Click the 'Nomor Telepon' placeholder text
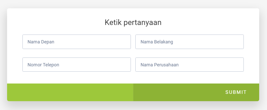Viewport: 267px width, 110px height. tap(43, 65)
